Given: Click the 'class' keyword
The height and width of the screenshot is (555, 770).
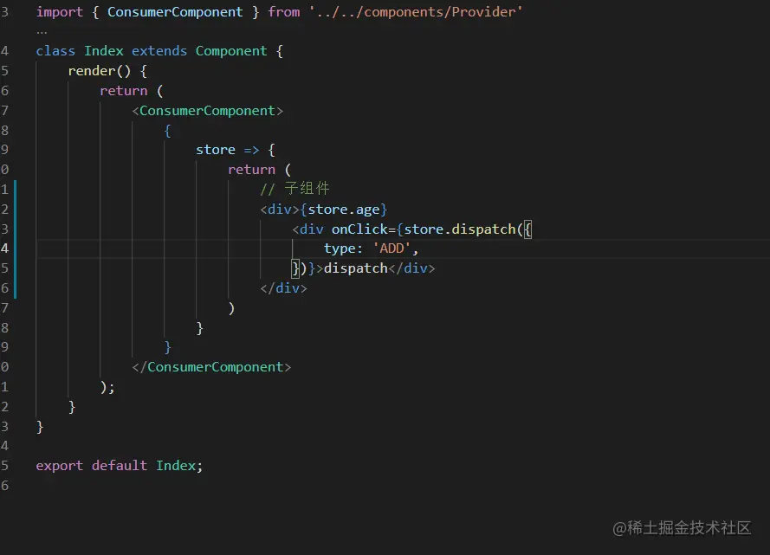Looking at the screenshot, I should tap(55, 51).
